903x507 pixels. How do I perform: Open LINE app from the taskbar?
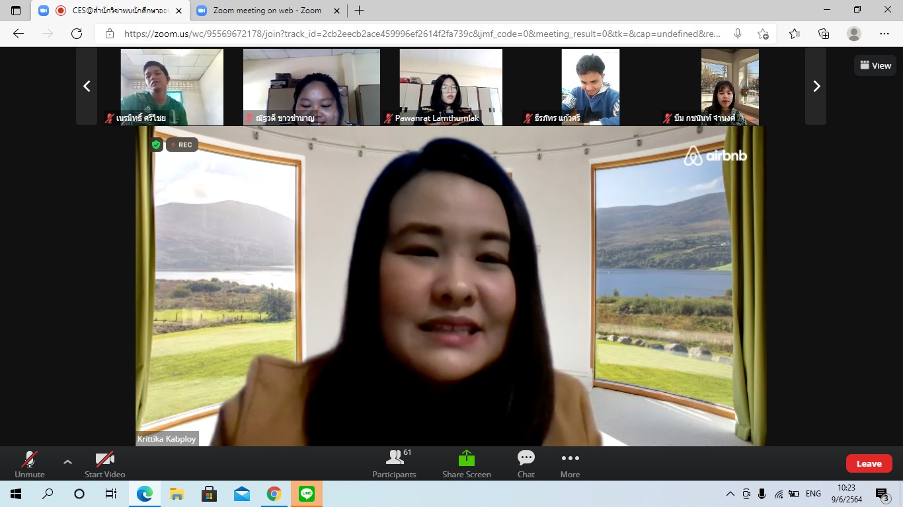pyautogui.click(x=306, y=494)
